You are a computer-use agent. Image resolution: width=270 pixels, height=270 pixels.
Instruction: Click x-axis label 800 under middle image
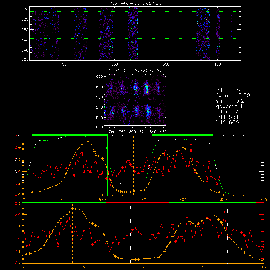tap(132, 132)
